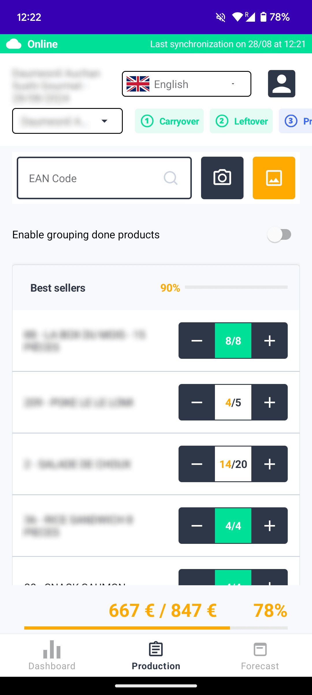Open the user profile icon

pyautogui.click(x=281, y=84)
